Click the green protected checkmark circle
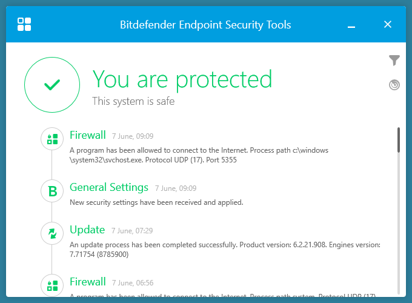Image resolution: width=412 pixels, height=303 pixels. tap(52, 85)
